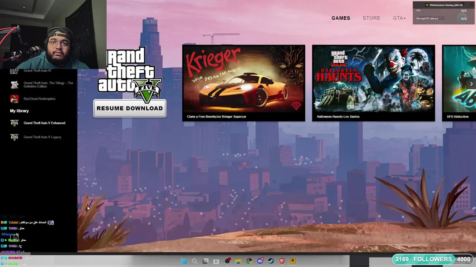Open the Windows Start menu
The width and height of the screenshot is (476, 267).
[x=183, y=261]
